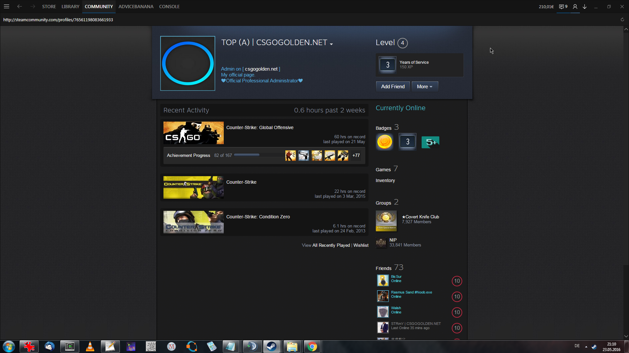The height and width of the screenshot is (353, 629).
Task: Click the 5+ game collector badge
Action: coord(430,142)
